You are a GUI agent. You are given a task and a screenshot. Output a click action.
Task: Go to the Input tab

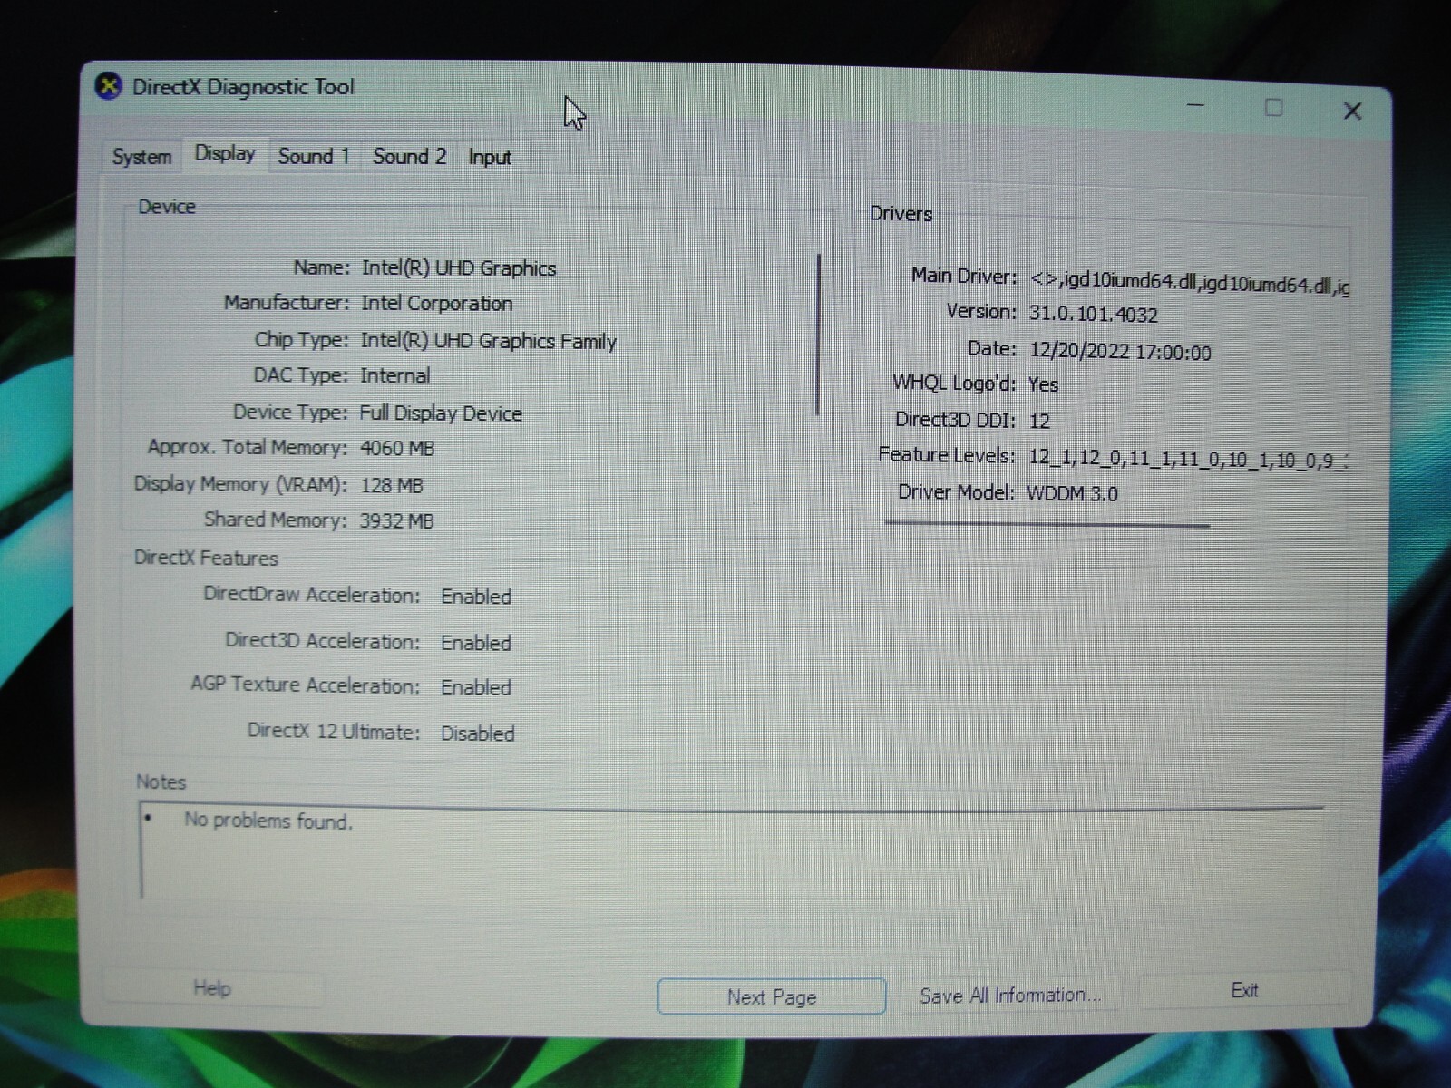490,157
